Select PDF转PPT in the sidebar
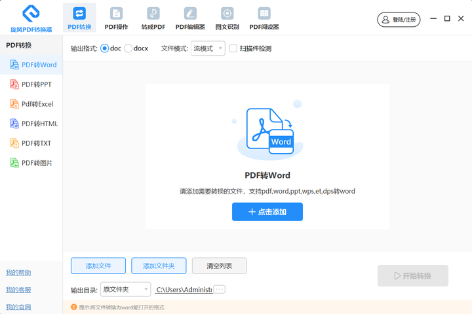The image size is (472, 314). pos(31,84)
